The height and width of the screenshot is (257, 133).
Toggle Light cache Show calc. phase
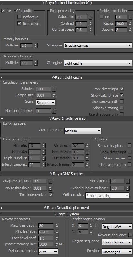[x=122, y=95]
